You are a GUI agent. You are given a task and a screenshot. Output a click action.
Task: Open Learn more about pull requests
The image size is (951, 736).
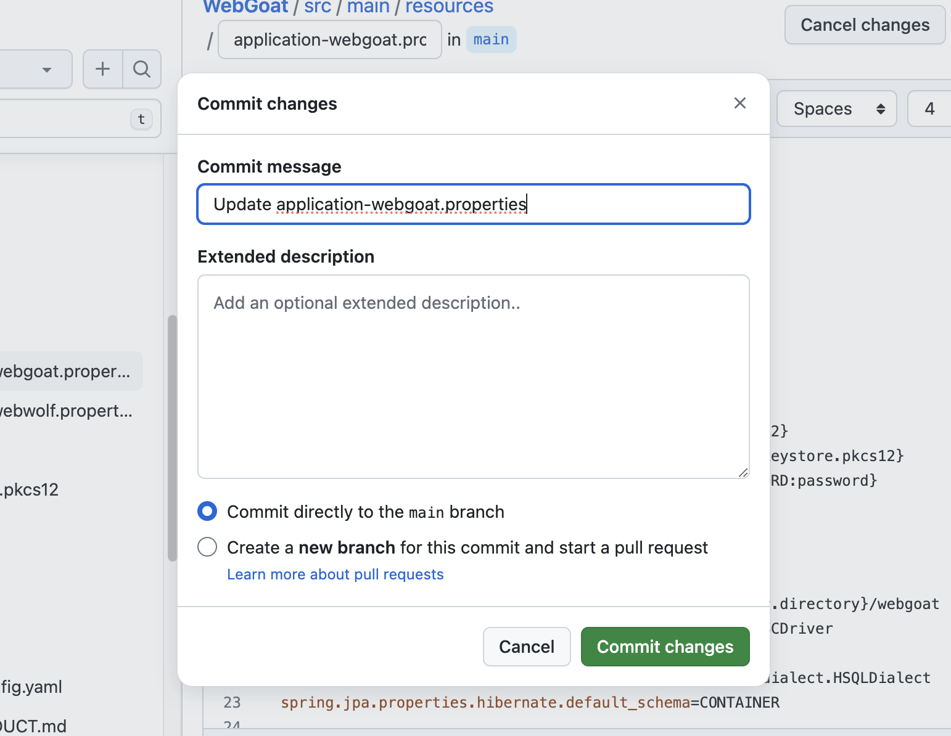335,574
